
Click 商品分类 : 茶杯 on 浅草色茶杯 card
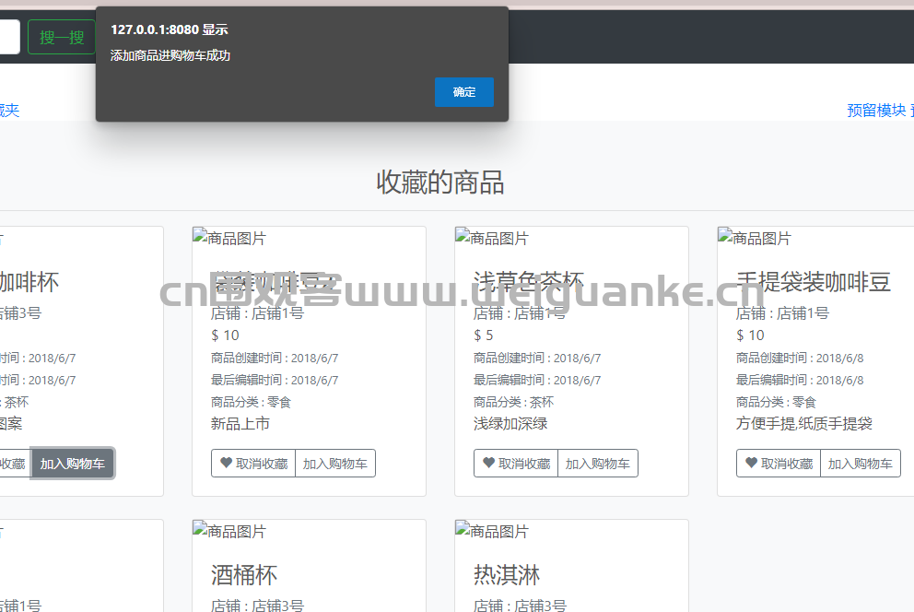(x=513, y=402)
